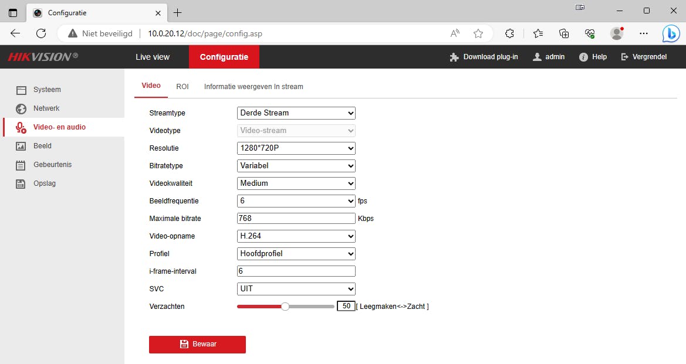The width and height of the screenshot is (686, 364).
Task: Click the Netwerk globe icon
Action: click(x=21, y=109)
